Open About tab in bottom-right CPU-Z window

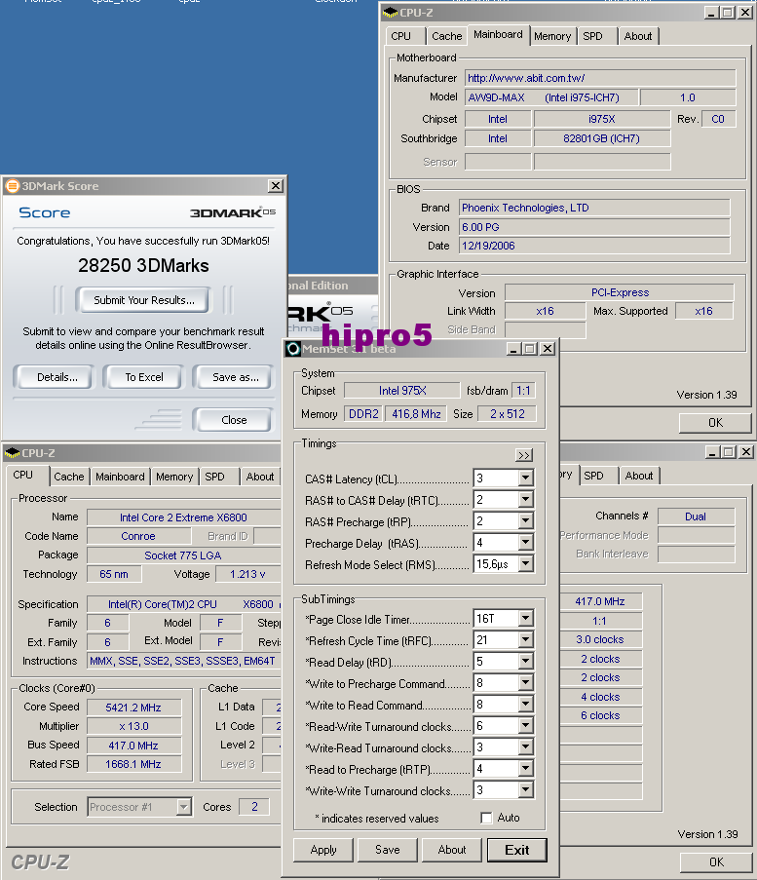(639, 476)
